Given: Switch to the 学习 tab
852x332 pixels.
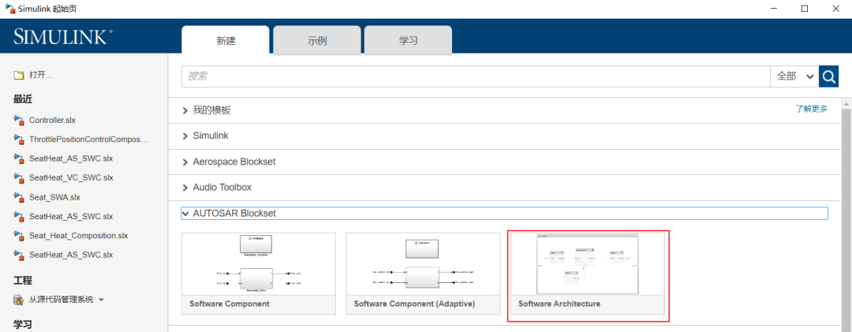Looking at the screenshot, I should [x=408, y=40].
